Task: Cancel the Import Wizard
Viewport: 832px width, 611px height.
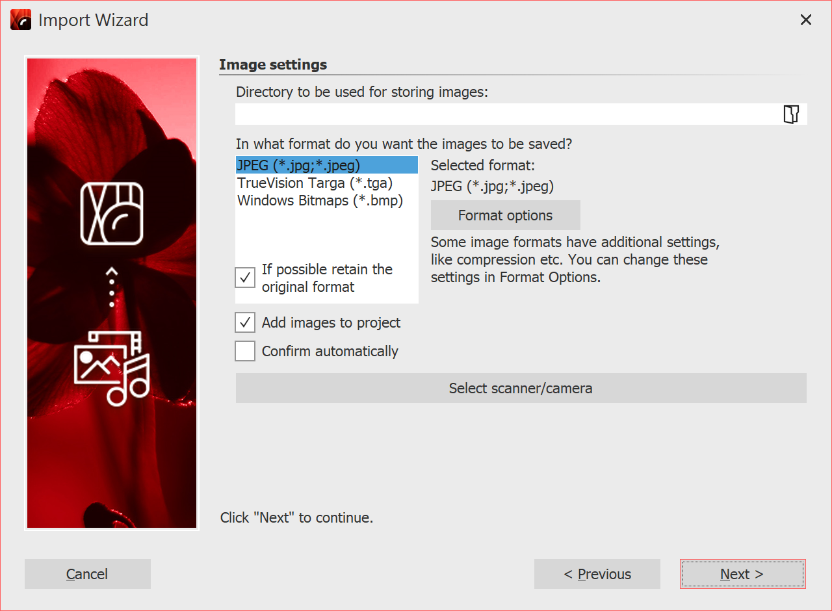Action: click(87, 574)
